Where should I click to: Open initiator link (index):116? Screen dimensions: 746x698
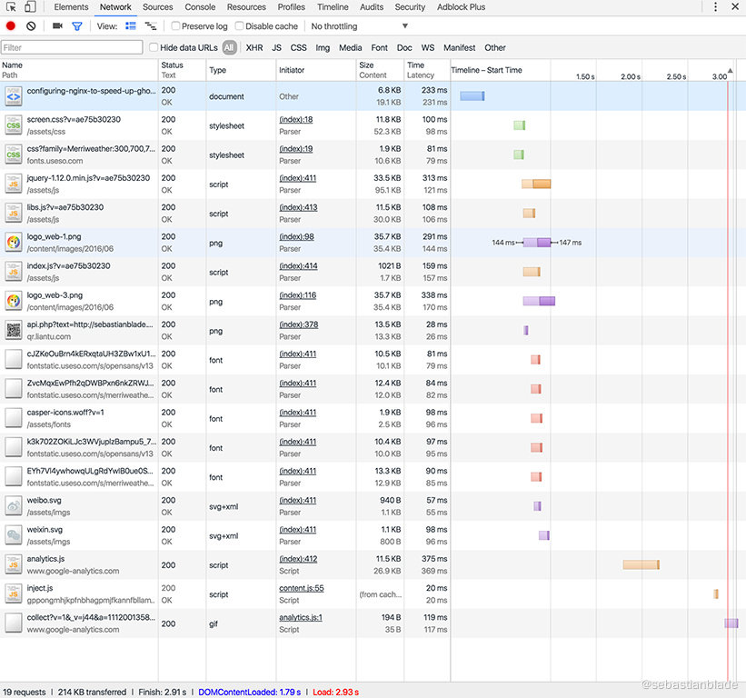point(297,295)
